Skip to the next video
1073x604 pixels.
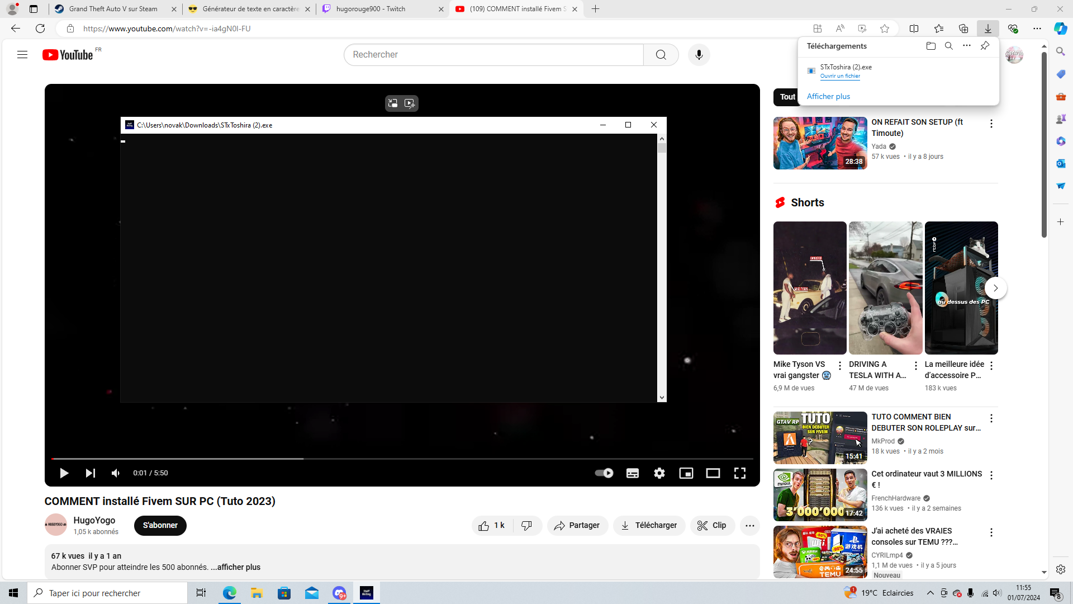coord(90,473)
